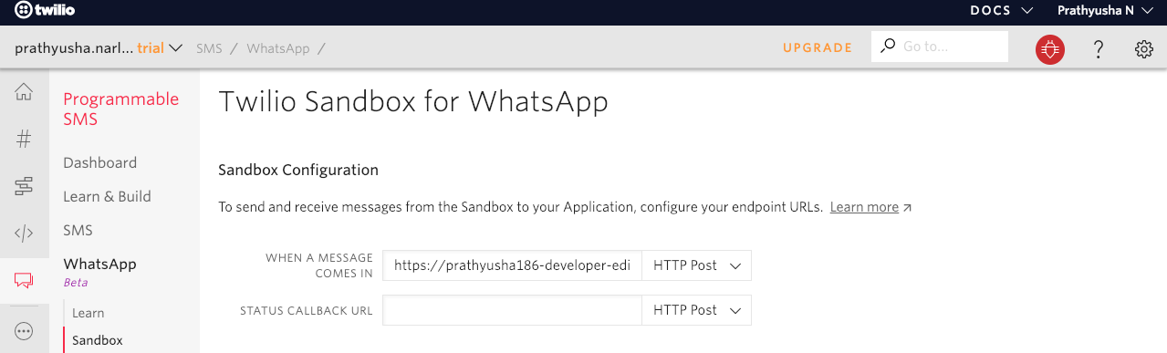This screenshot has width=1167, height=353.
Task: Click the Twilio logo
Action: point(45,11)
